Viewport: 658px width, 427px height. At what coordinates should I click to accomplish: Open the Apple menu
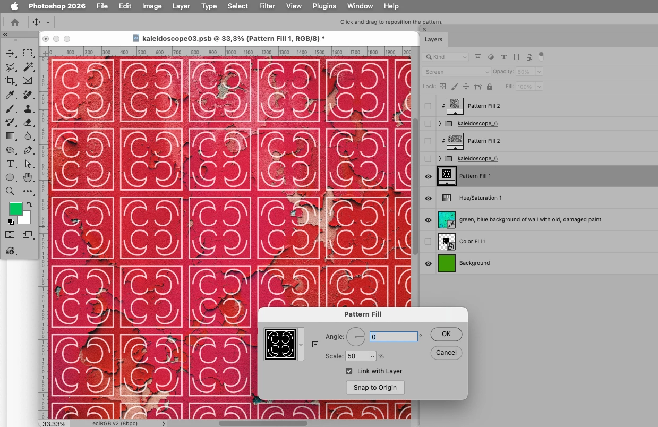(x=14, y=6)
